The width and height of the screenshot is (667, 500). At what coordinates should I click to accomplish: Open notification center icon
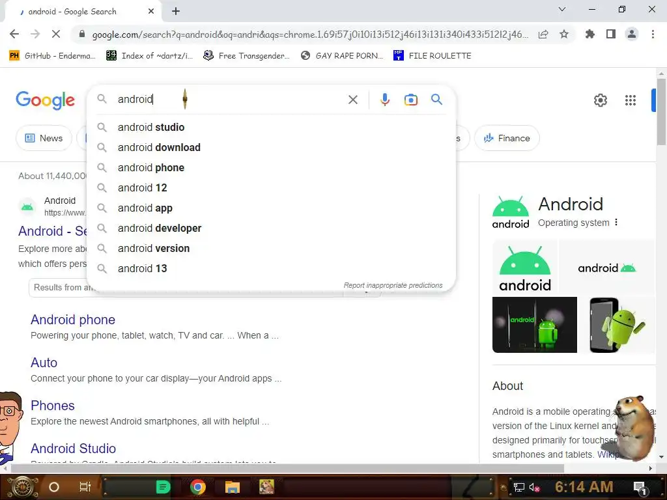click(640, 487)
